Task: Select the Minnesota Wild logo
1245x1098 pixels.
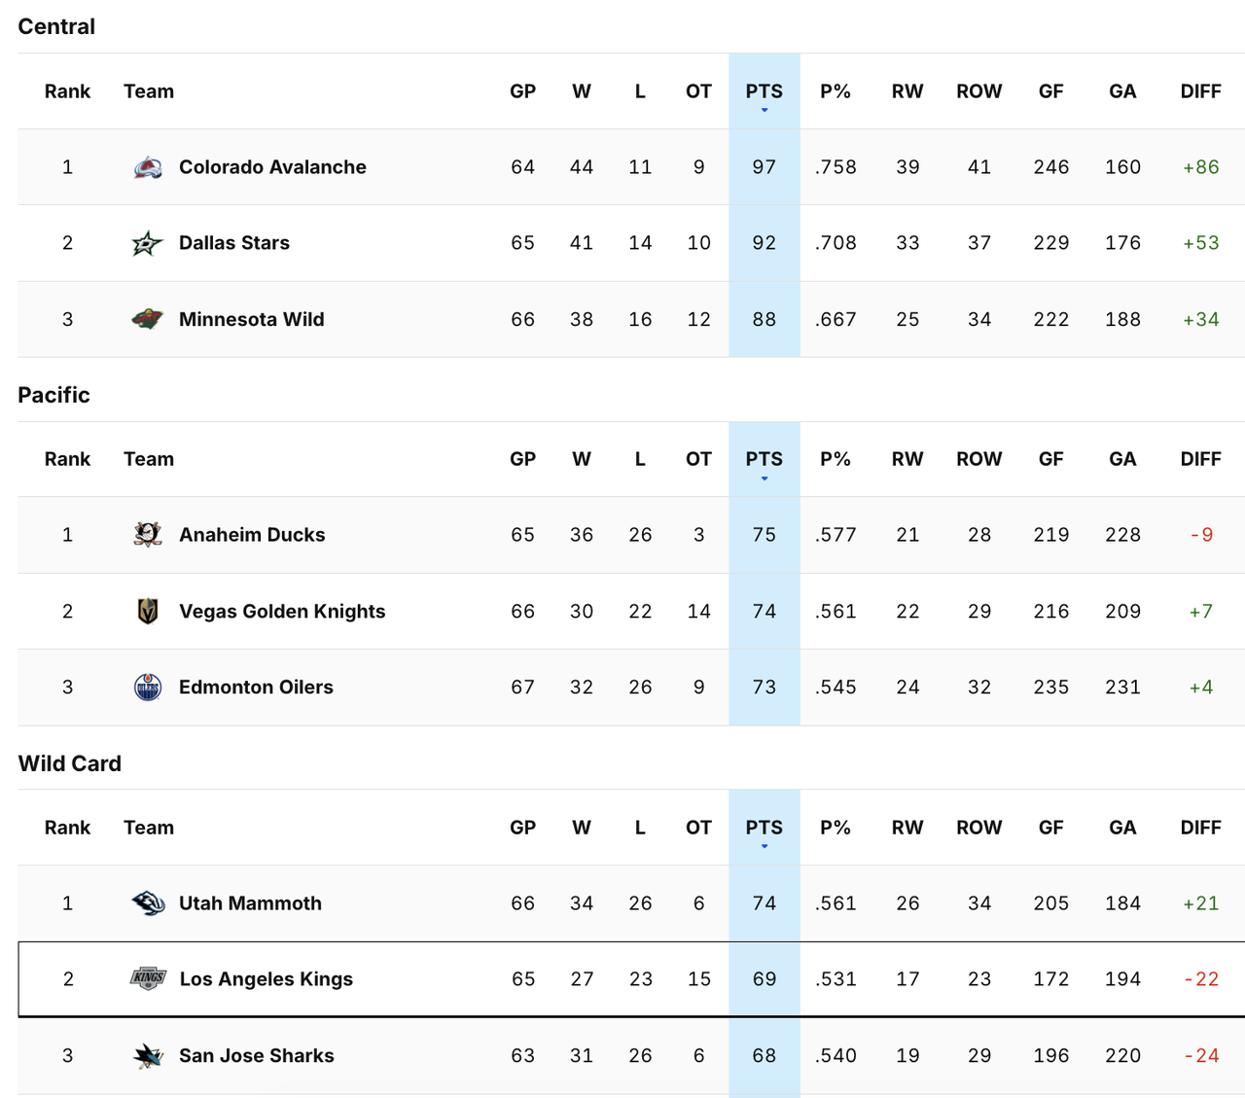Action: [147, 319]
